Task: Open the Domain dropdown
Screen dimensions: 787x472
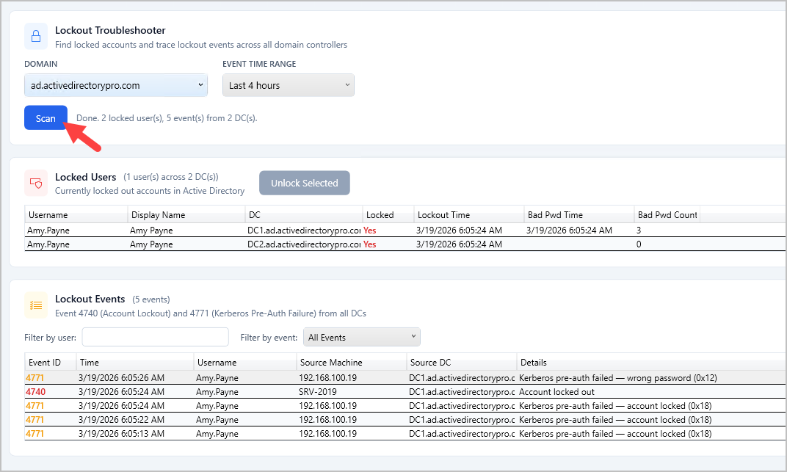Action: coord(116,85)
